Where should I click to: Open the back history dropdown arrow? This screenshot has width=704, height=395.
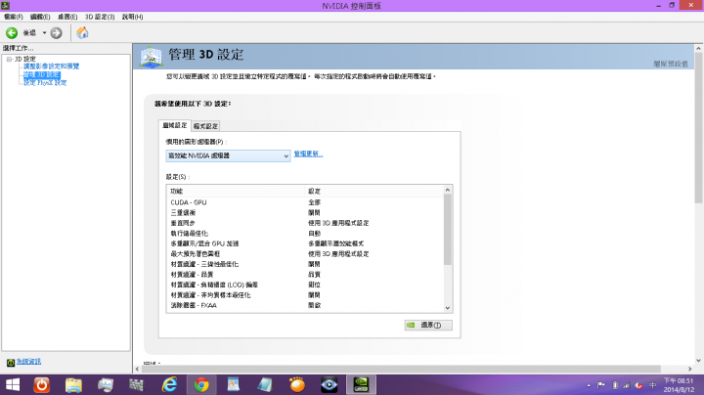click(44, 33)
